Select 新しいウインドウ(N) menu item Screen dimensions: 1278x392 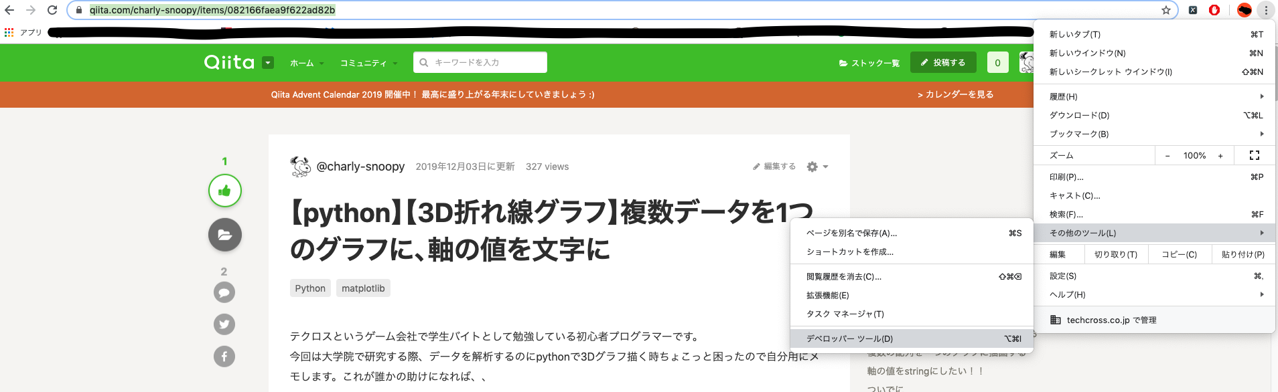1154,53
